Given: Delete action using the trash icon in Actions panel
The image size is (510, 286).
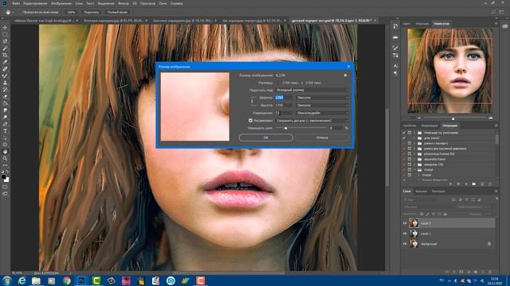Looking at the screenshot, I should click(490, 184).
